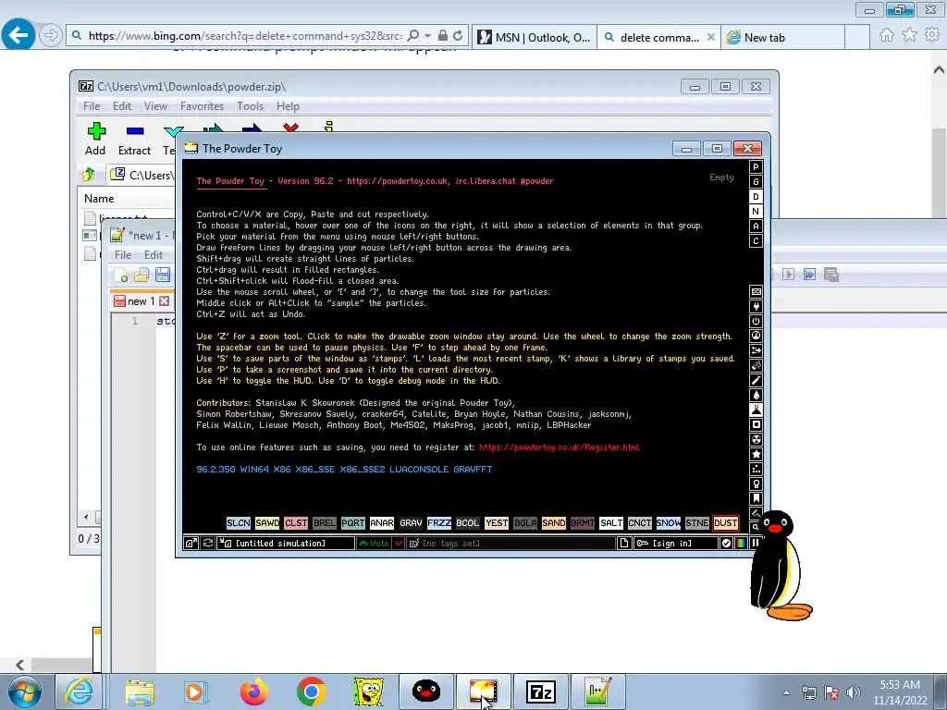The height and width of the screenshot is (710, 947).
Task: Open the Sensors element group (gauge icon)
Action: [756, 337]
